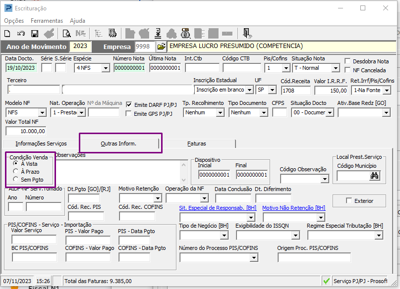The image size is (400, 289).
Task: Open the Empresa folder lookup icon
Action: 161,47
